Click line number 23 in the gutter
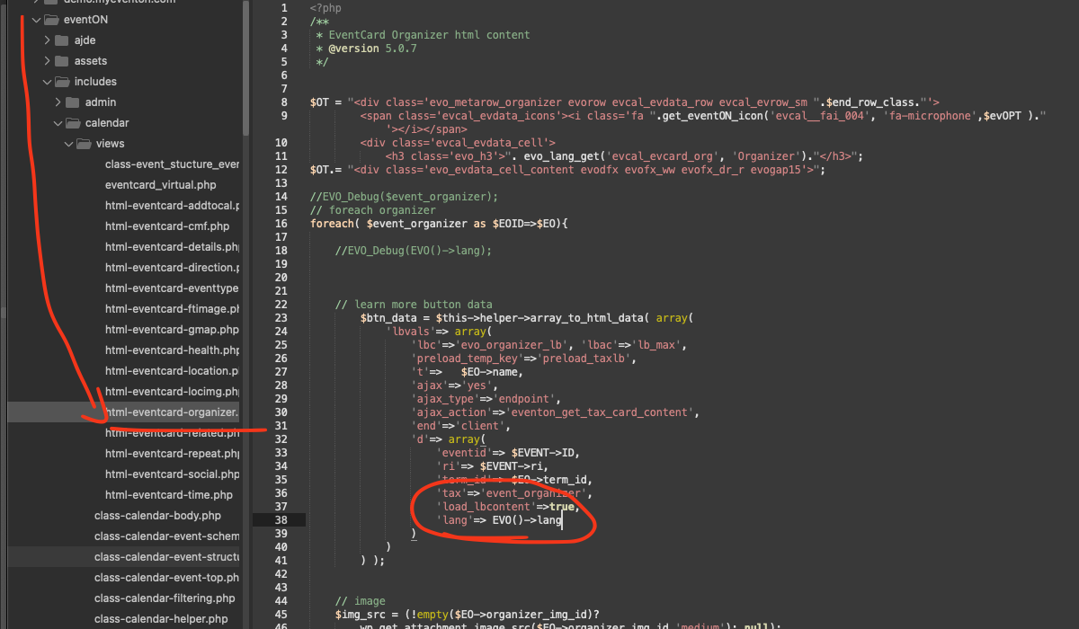This screenshot has height=629, width=1079. tap(281, 317)
